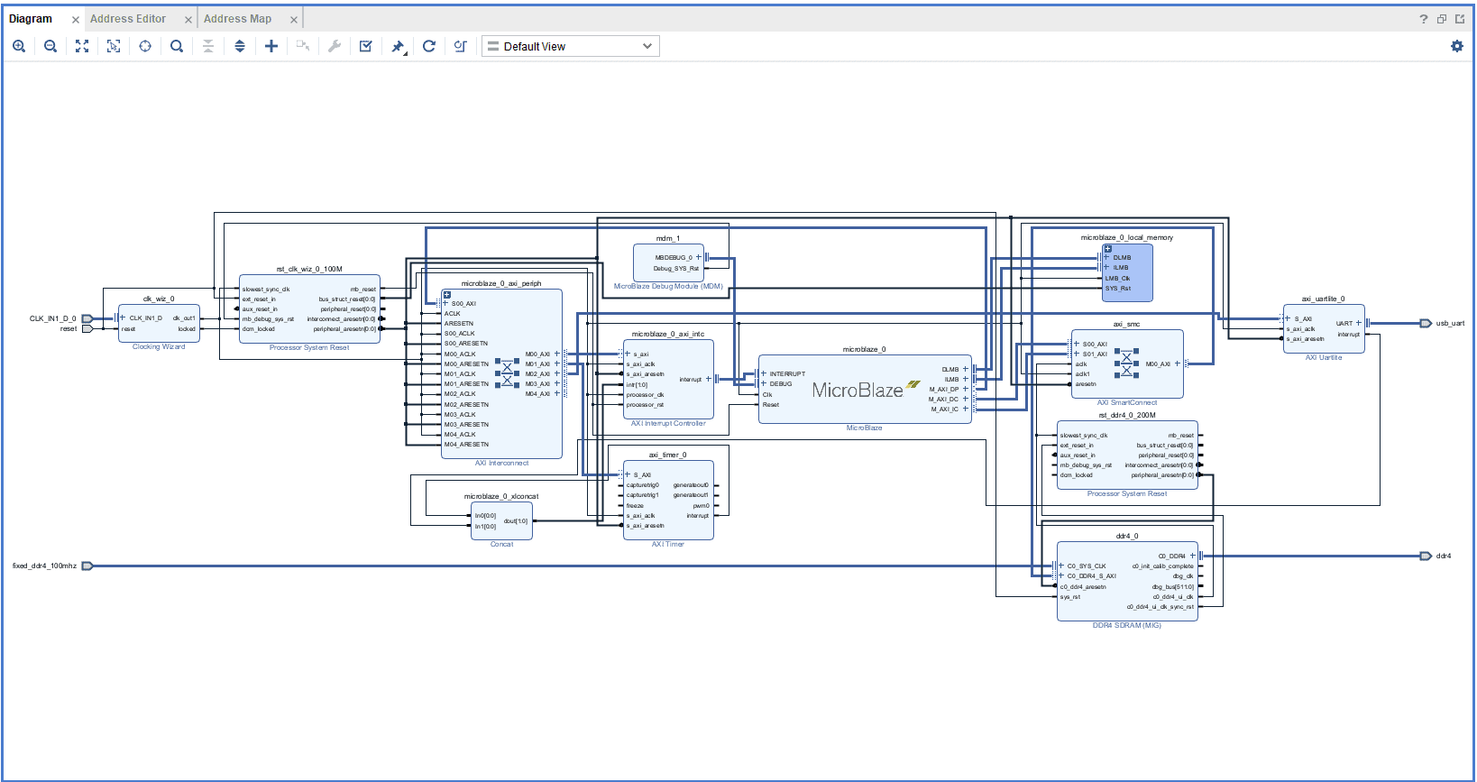Expand the microblaze_0_axi_periph block
This screenshot has height=782, width=1477.
pyautogui.click(x=446, y=295)
